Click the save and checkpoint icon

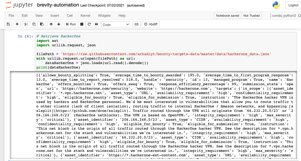click(x=8, y=24)
